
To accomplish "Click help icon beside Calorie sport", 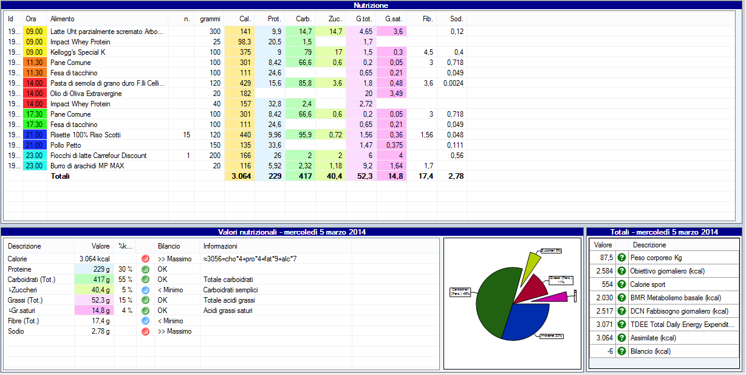I will [x=621, y=284].
